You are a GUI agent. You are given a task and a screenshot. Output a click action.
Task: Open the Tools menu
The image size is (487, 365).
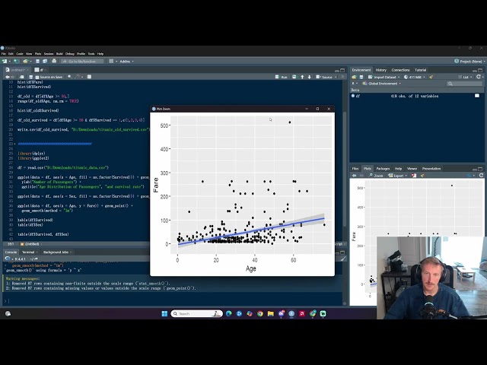(91, 54)
